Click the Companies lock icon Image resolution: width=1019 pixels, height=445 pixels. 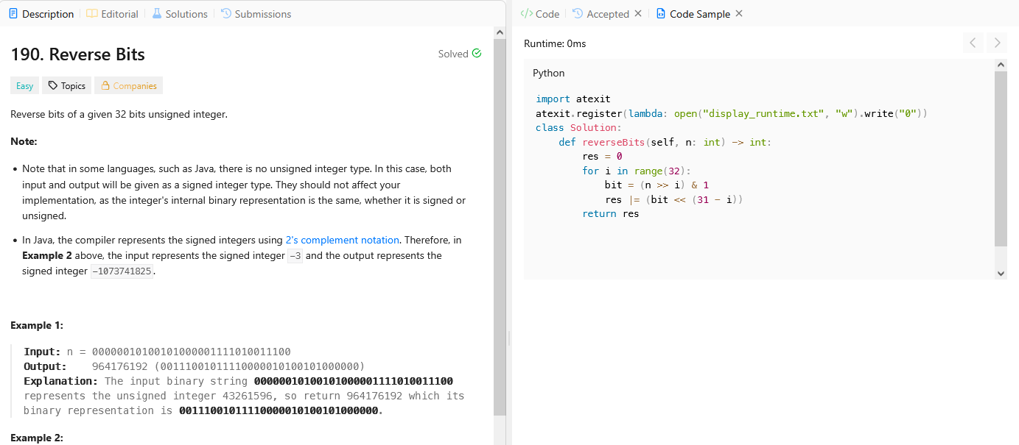105,86
